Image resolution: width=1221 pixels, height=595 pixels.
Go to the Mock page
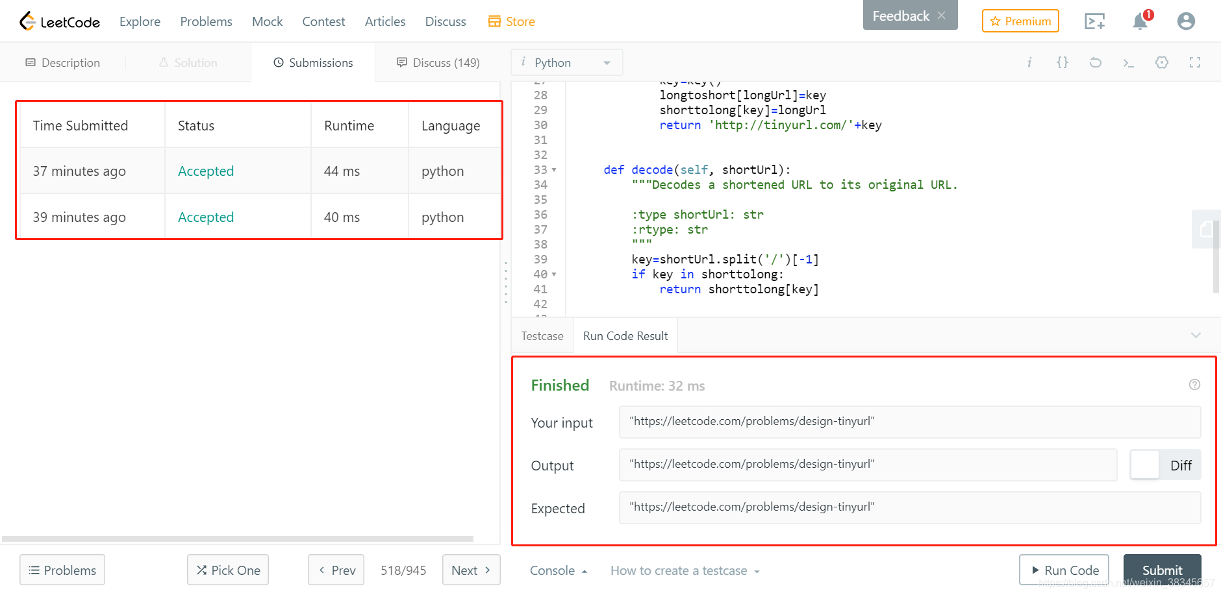268,21
